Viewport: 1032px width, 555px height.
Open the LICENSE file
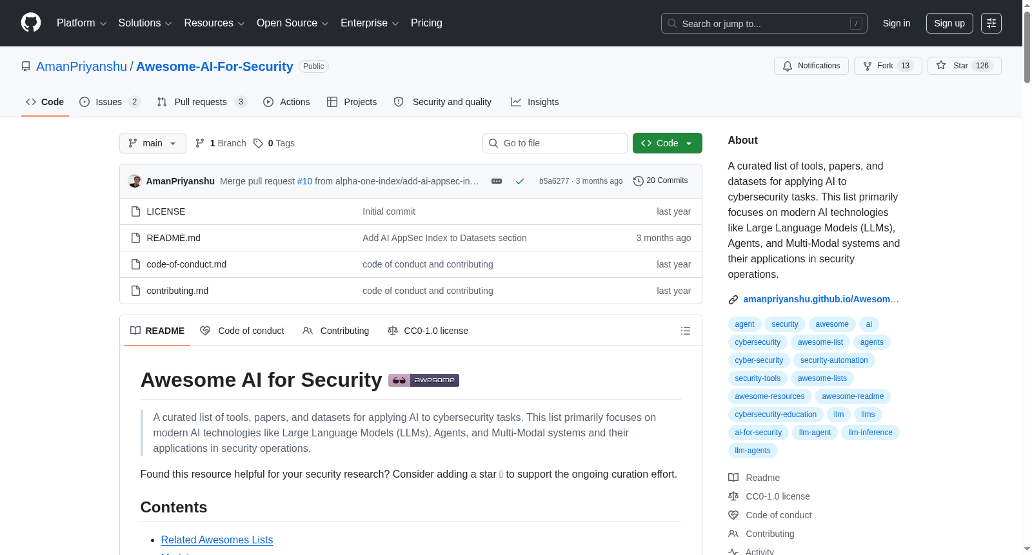coord(166,211)
